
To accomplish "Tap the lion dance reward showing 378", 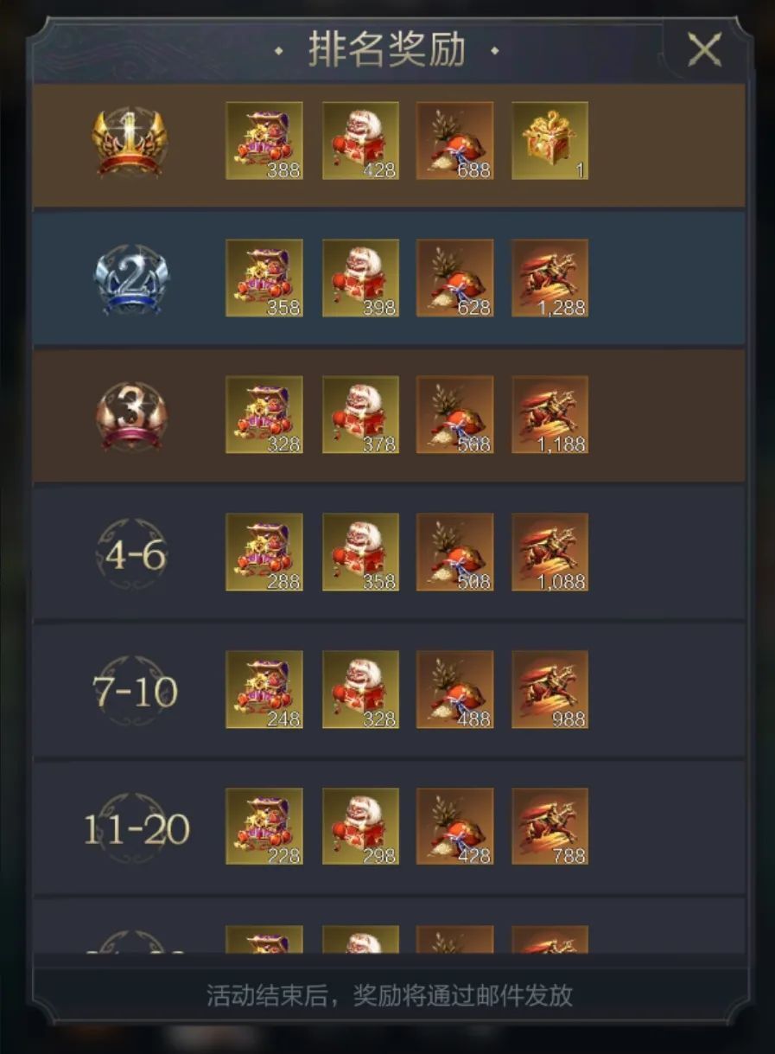I will 360,415.
